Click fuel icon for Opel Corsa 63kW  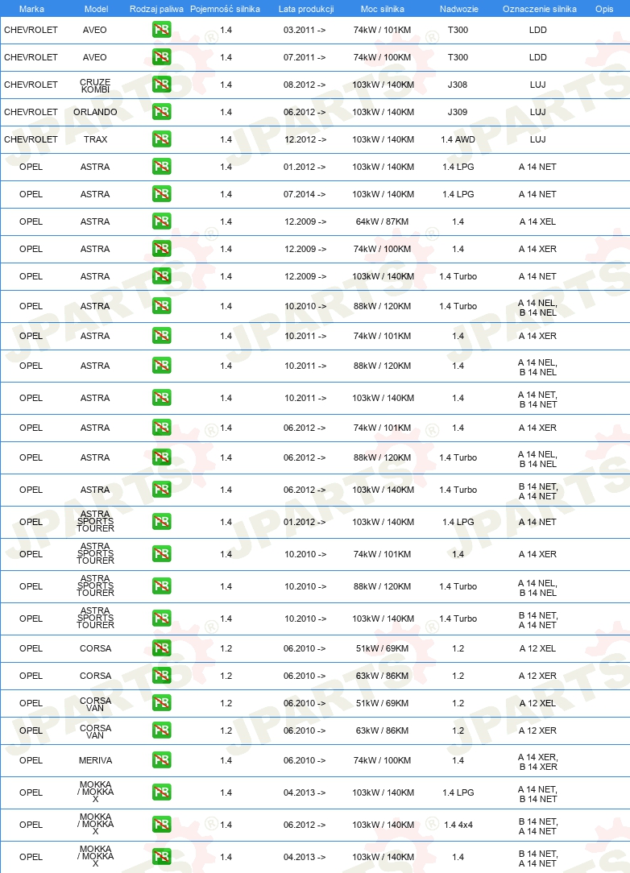click(x=162, y=676)
